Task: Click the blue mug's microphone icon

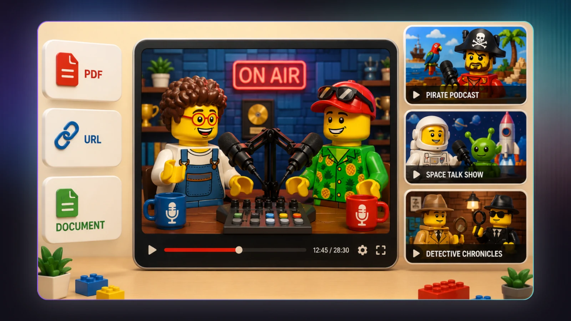Action: (172, 213)
